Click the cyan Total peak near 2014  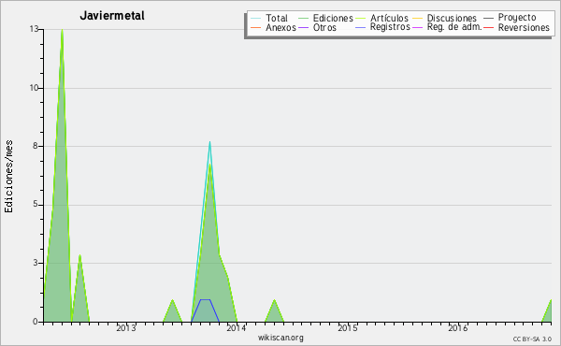pos(209,143)
